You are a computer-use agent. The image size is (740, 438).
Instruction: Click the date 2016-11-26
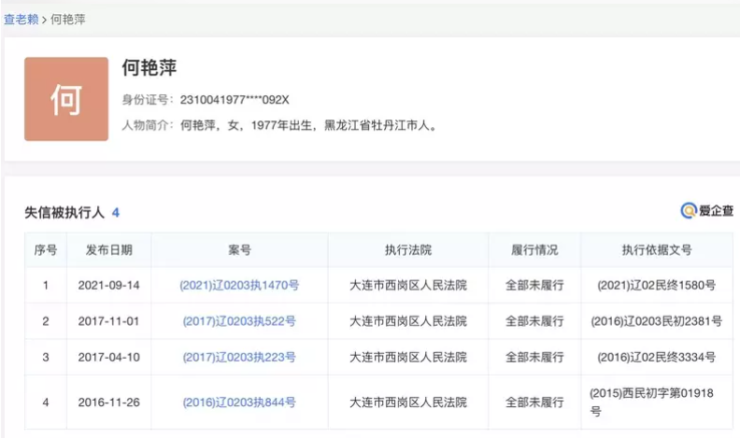109,403
